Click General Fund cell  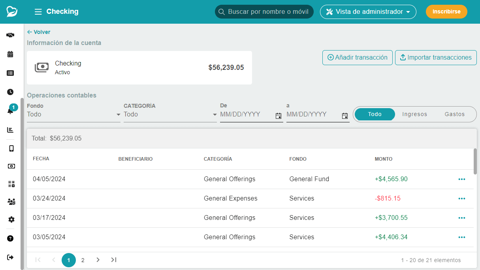309,179
